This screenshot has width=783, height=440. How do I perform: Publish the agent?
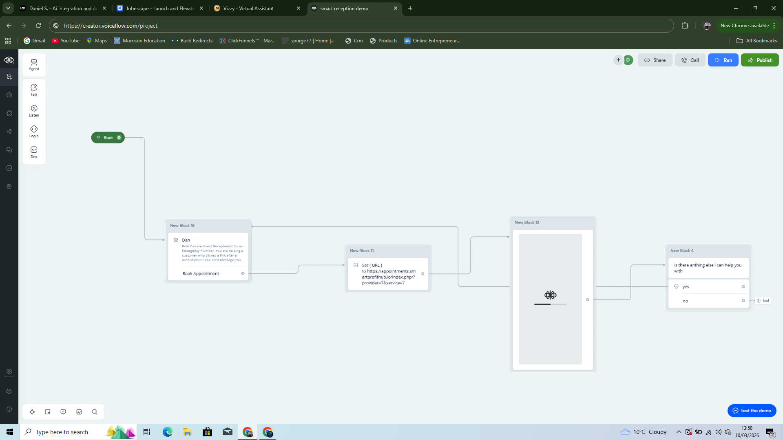pyautogui.click(x=760, y=60)
